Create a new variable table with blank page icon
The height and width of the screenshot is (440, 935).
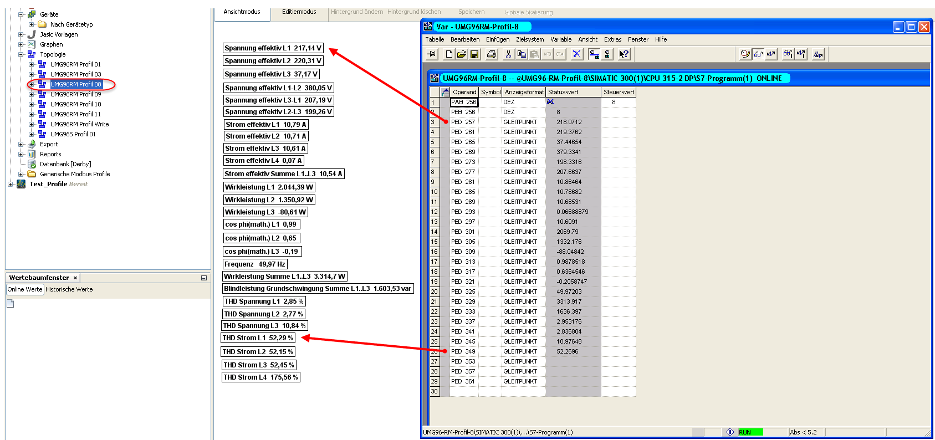(x=449, y=54)
